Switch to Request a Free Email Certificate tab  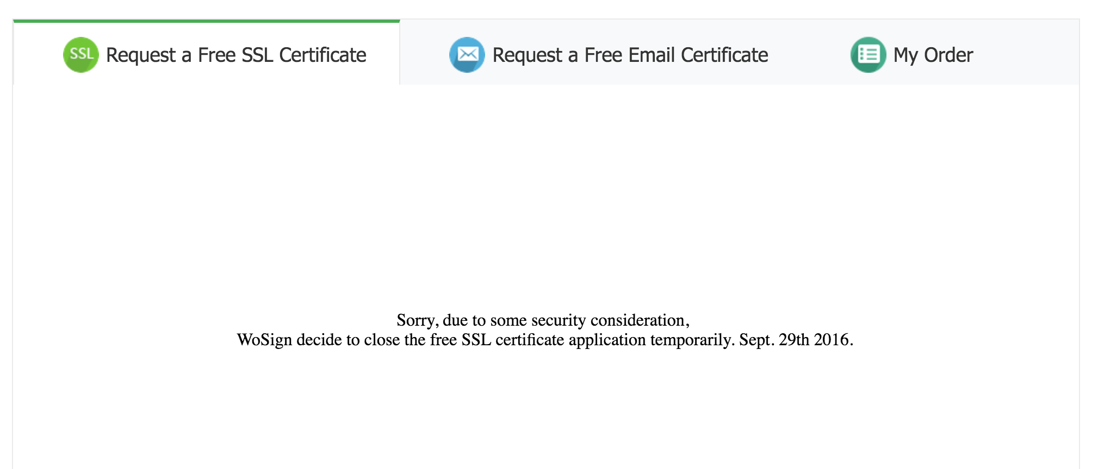608,53
